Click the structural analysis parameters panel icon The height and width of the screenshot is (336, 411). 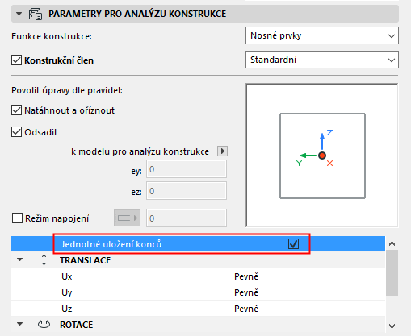click(x=36, y=14)
